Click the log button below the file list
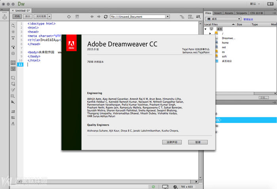Image resolution: width=277 pixels, height=189 pixels. pos(264,97)
